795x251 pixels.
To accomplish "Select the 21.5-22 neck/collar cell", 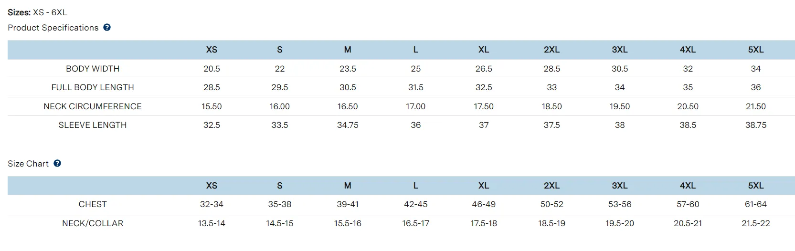I will click(755, 223).
